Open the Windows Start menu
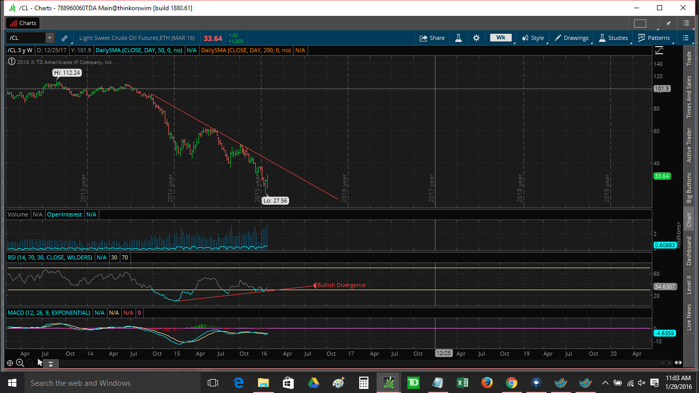699x393 pixels. [12, 383]
